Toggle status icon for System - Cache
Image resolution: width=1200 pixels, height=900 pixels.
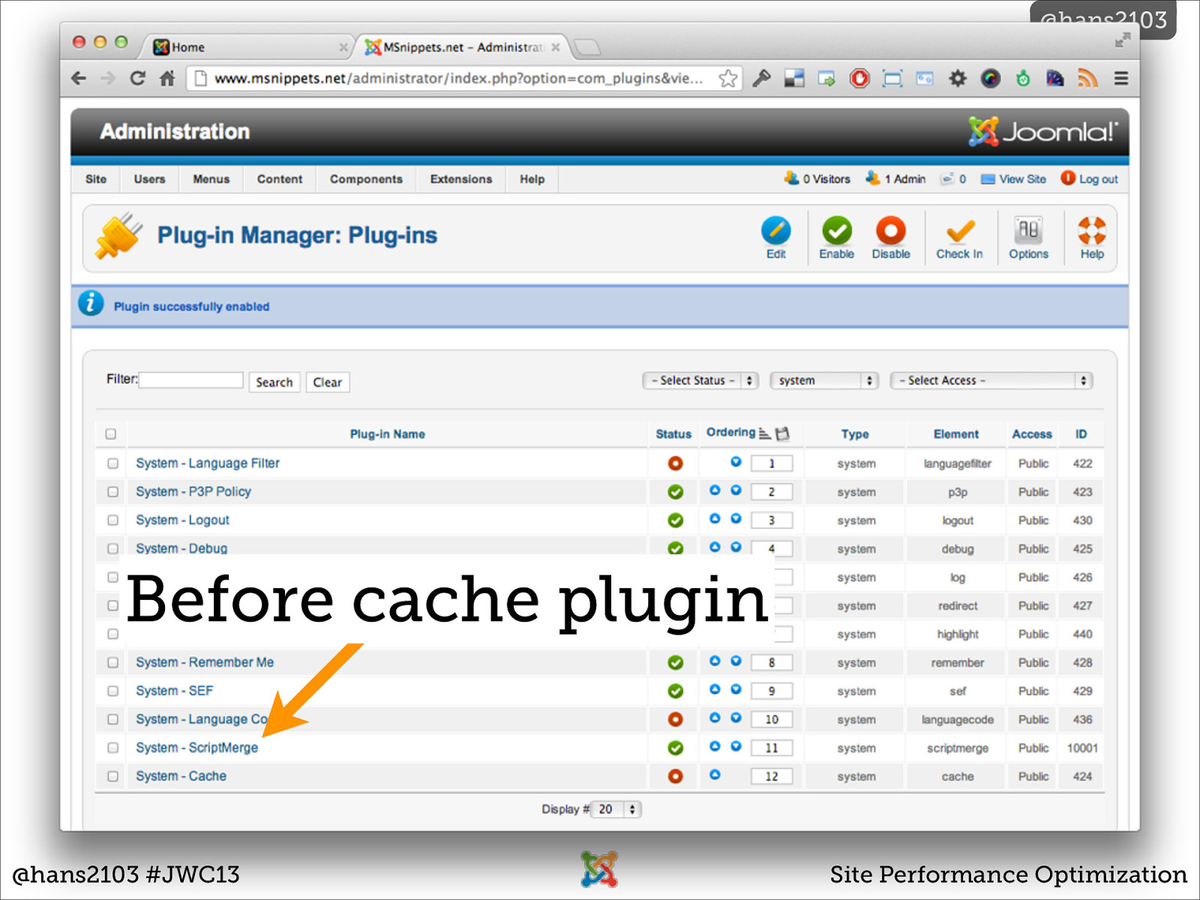(675, 776)
